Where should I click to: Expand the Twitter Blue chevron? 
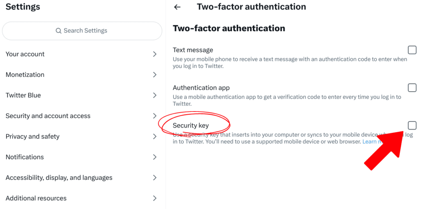(155, 95)
